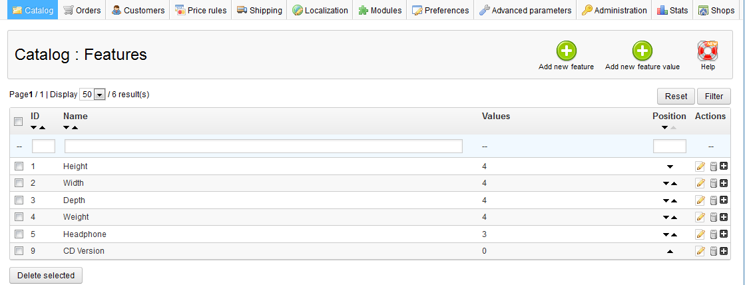The width and height of the screenshot is (745, 285).
Task: Toggle the select-all checkbox in header
Action: (x=19, y=121)
